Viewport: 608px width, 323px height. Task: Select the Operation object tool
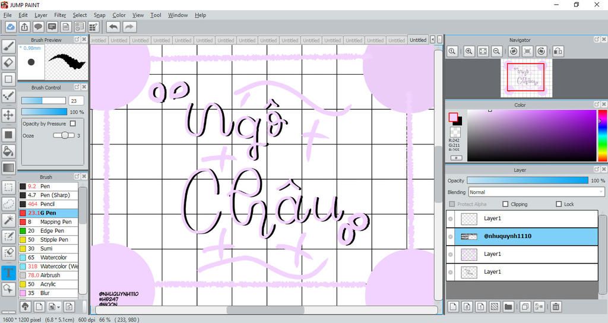[x=8, y=289]
